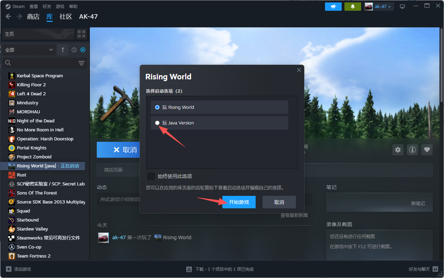This screenshot has width=444, height=278.
Task: Click the 新笔记 button
Action: [418, 203]
